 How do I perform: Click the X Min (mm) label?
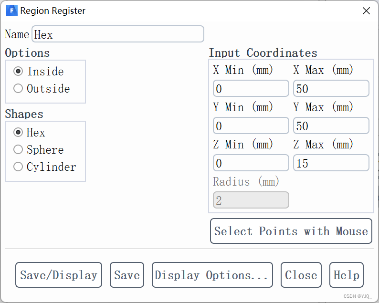point(243,70)
